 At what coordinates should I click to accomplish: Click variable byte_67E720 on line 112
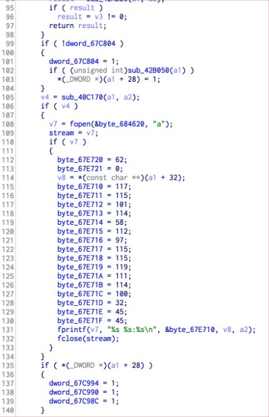click(80, 159)
